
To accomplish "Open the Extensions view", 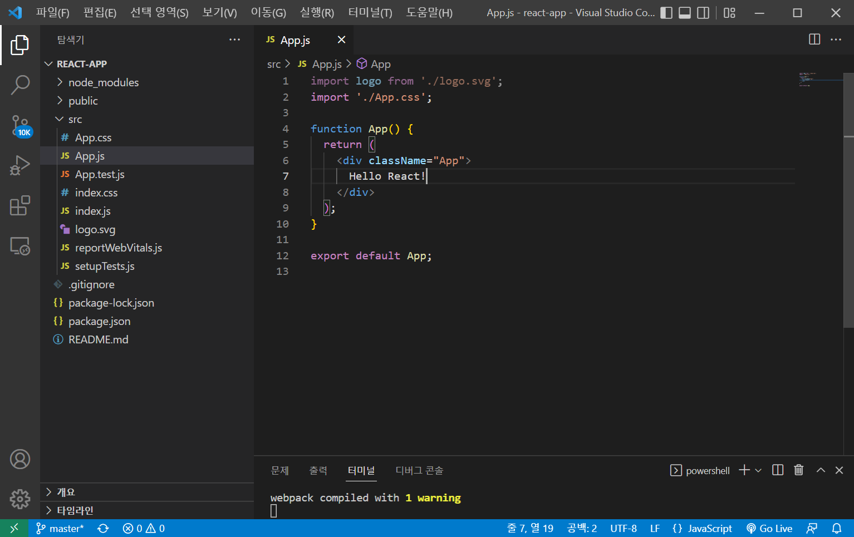I will click(x=20, y=206).
